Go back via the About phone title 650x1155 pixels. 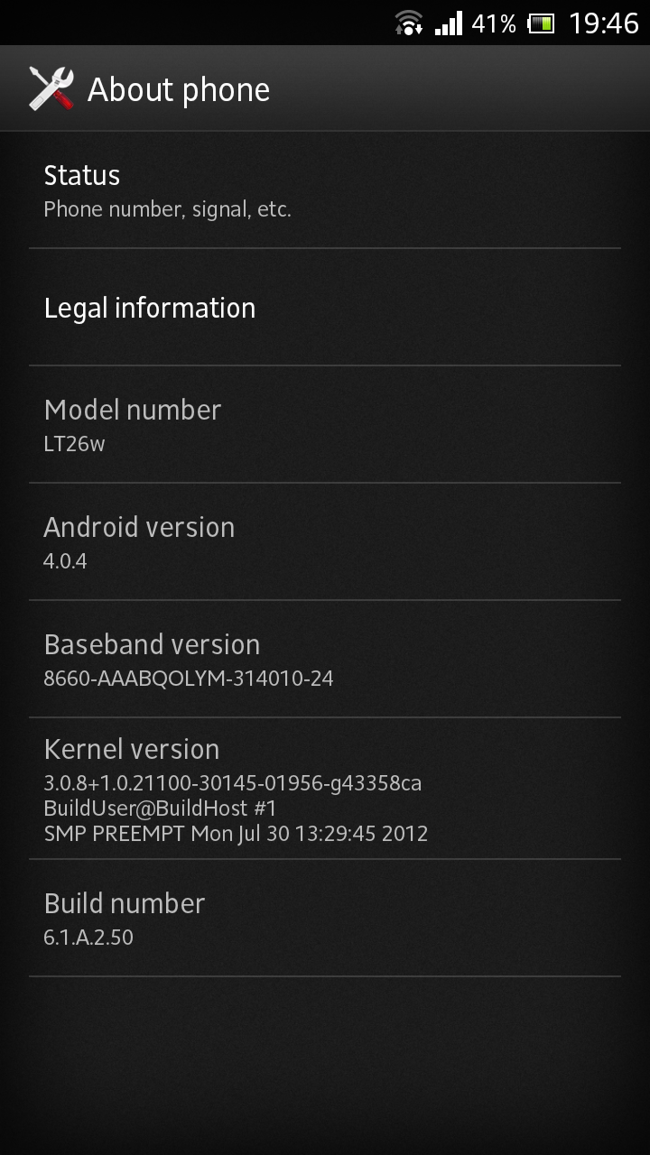pyautogui.click(x=179, y=89)
